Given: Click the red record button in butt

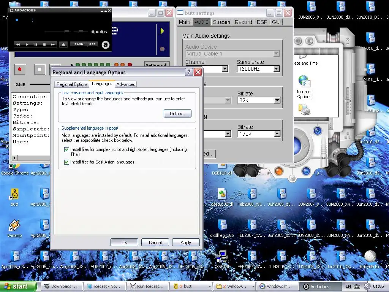Looking at the screenshot, I should tap(20, 69).
